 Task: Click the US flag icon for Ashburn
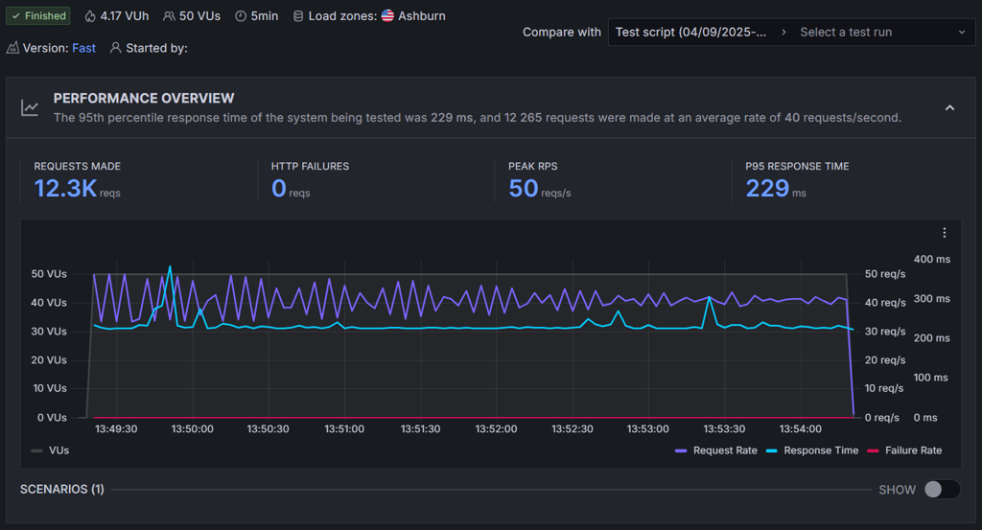point(387,15)
